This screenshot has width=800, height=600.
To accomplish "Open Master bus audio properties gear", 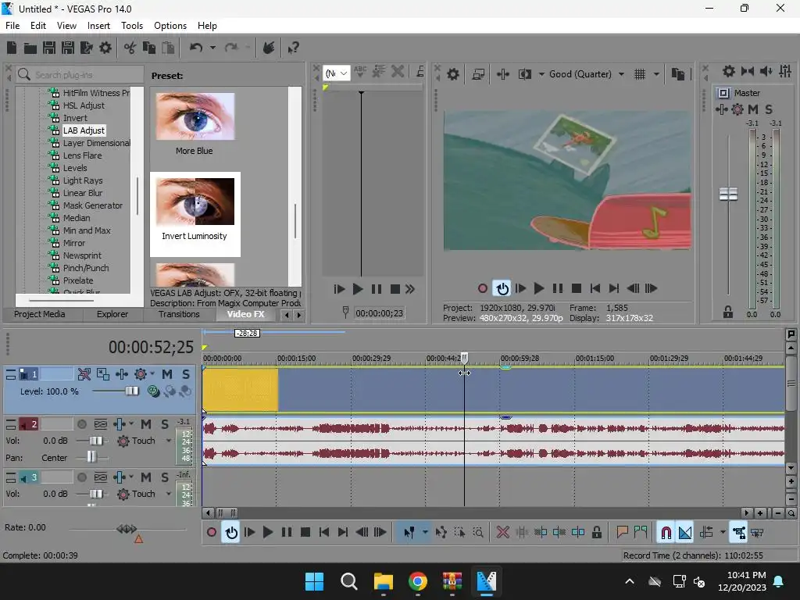I will coord(729,71).
